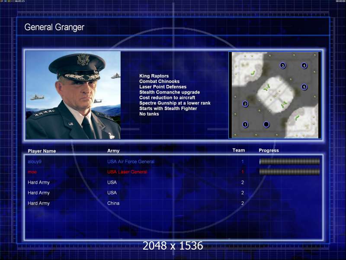Viewport: 346px width, 260px height.
Task: Click 'Cost reduction to aircraft' text
Action: (x=167, y=98)
